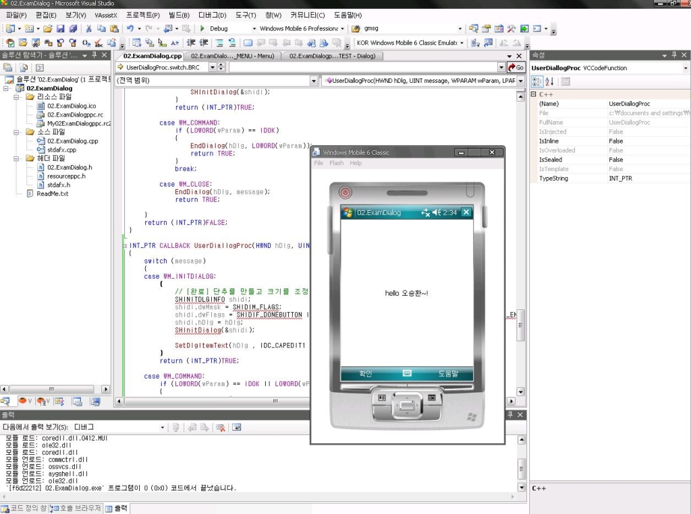Cut selection with the scissors icon
This screenshot has height=514, width=691.
click(x=88, y=28)
